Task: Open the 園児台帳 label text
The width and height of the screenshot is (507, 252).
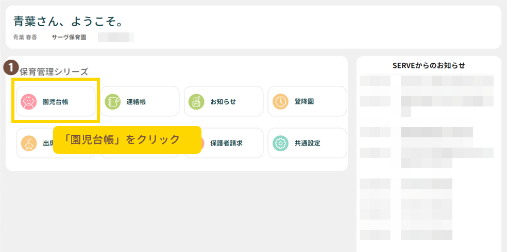Action: 55,102
